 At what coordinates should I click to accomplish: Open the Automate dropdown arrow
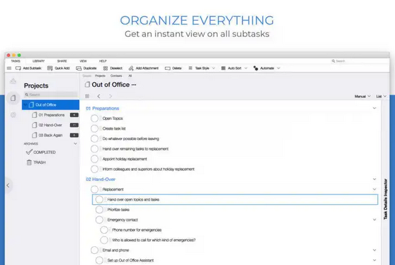pyautogui.click(x=279, y=68)
